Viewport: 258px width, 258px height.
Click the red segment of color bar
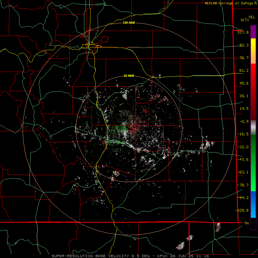(253, 92)
